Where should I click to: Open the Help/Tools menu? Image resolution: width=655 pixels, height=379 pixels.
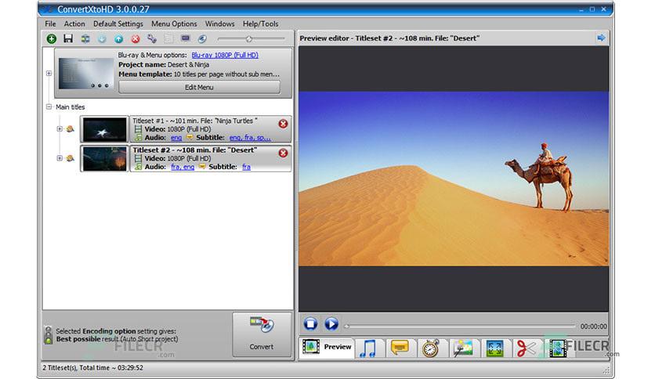pos(261,23)
